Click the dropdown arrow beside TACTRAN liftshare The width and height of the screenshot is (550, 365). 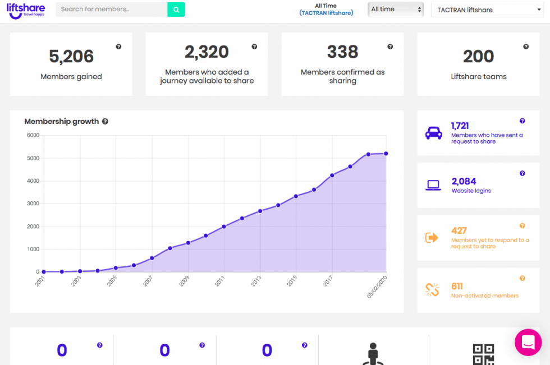[x=539, y=10]
